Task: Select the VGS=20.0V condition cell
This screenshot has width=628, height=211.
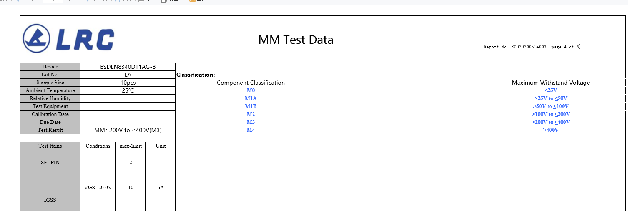Action: 98,188
